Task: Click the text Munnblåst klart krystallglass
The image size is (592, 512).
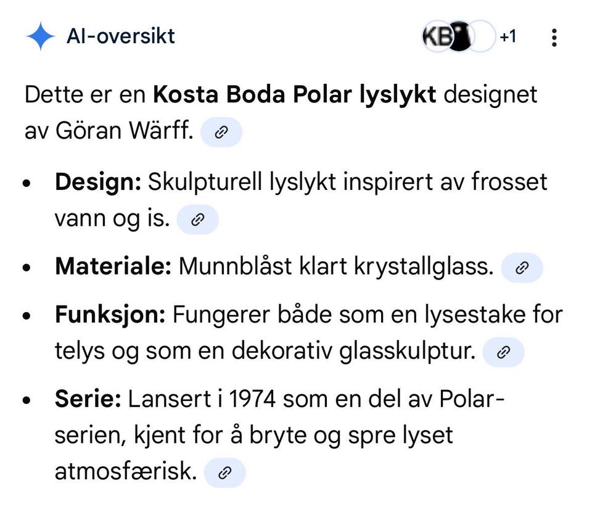Action: 336,267
